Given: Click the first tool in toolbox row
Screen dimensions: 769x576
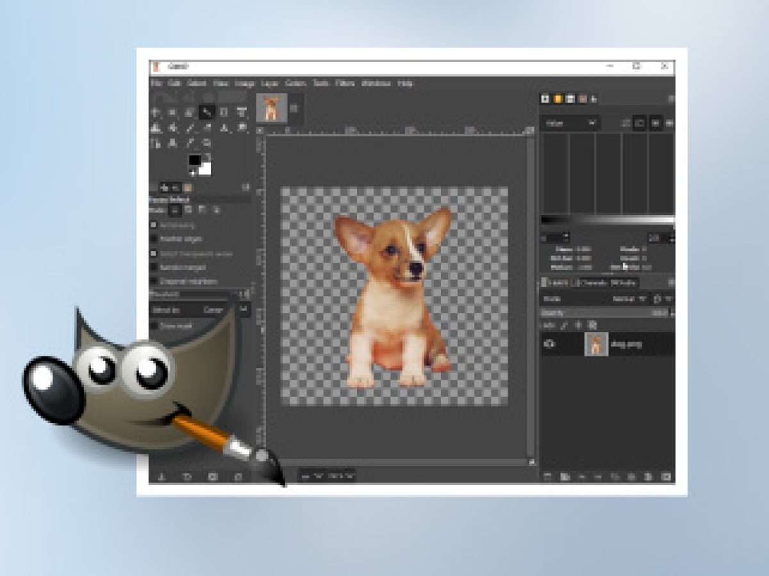Looking at the screenshot, I should pyautogui.click(x=156, y=113).
